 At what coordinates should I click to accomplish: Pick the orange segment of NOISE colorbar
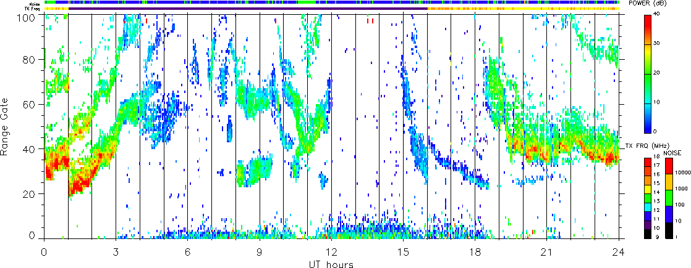[x=669, y=182]
